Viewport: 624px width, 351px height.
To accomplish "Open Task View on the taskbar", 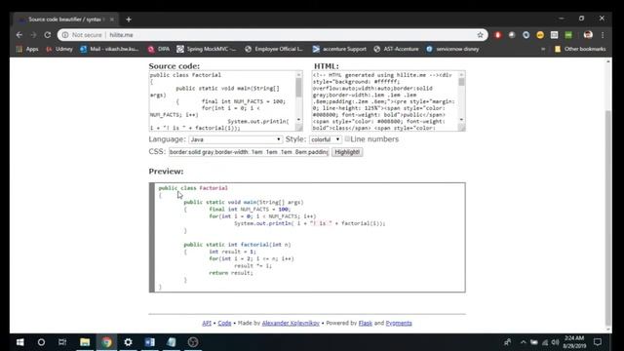I will coord(62,342).
